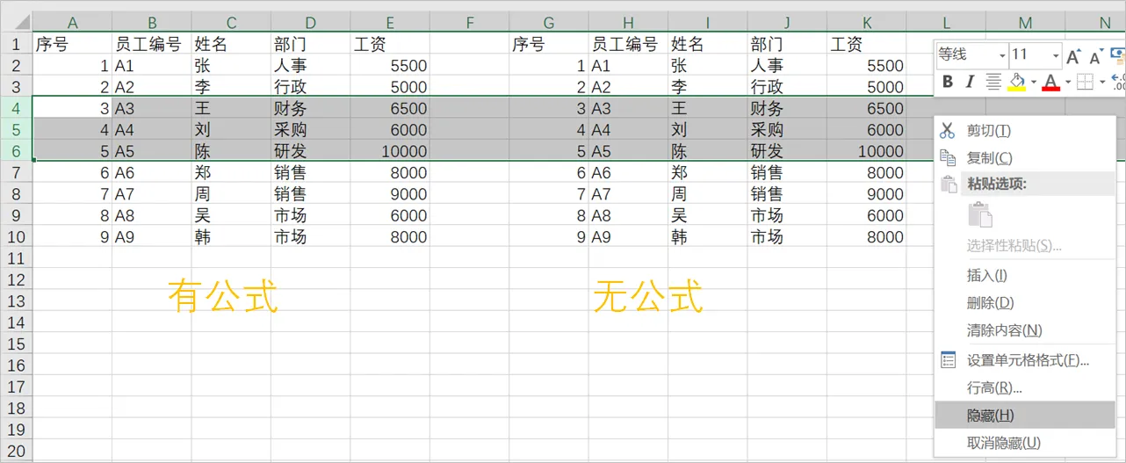
Task: Click cell D4 财务 in left table
Action: [x=310, y=108]
